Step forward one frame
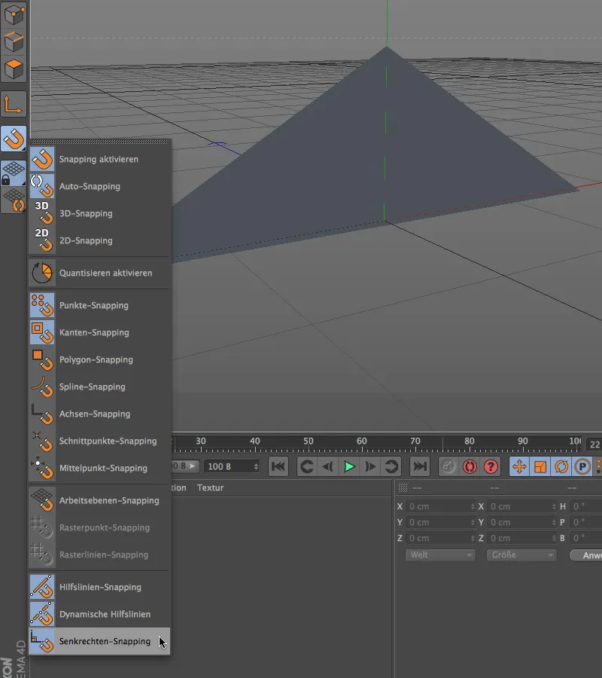602x678 pixels. click(x=370, y=466)
